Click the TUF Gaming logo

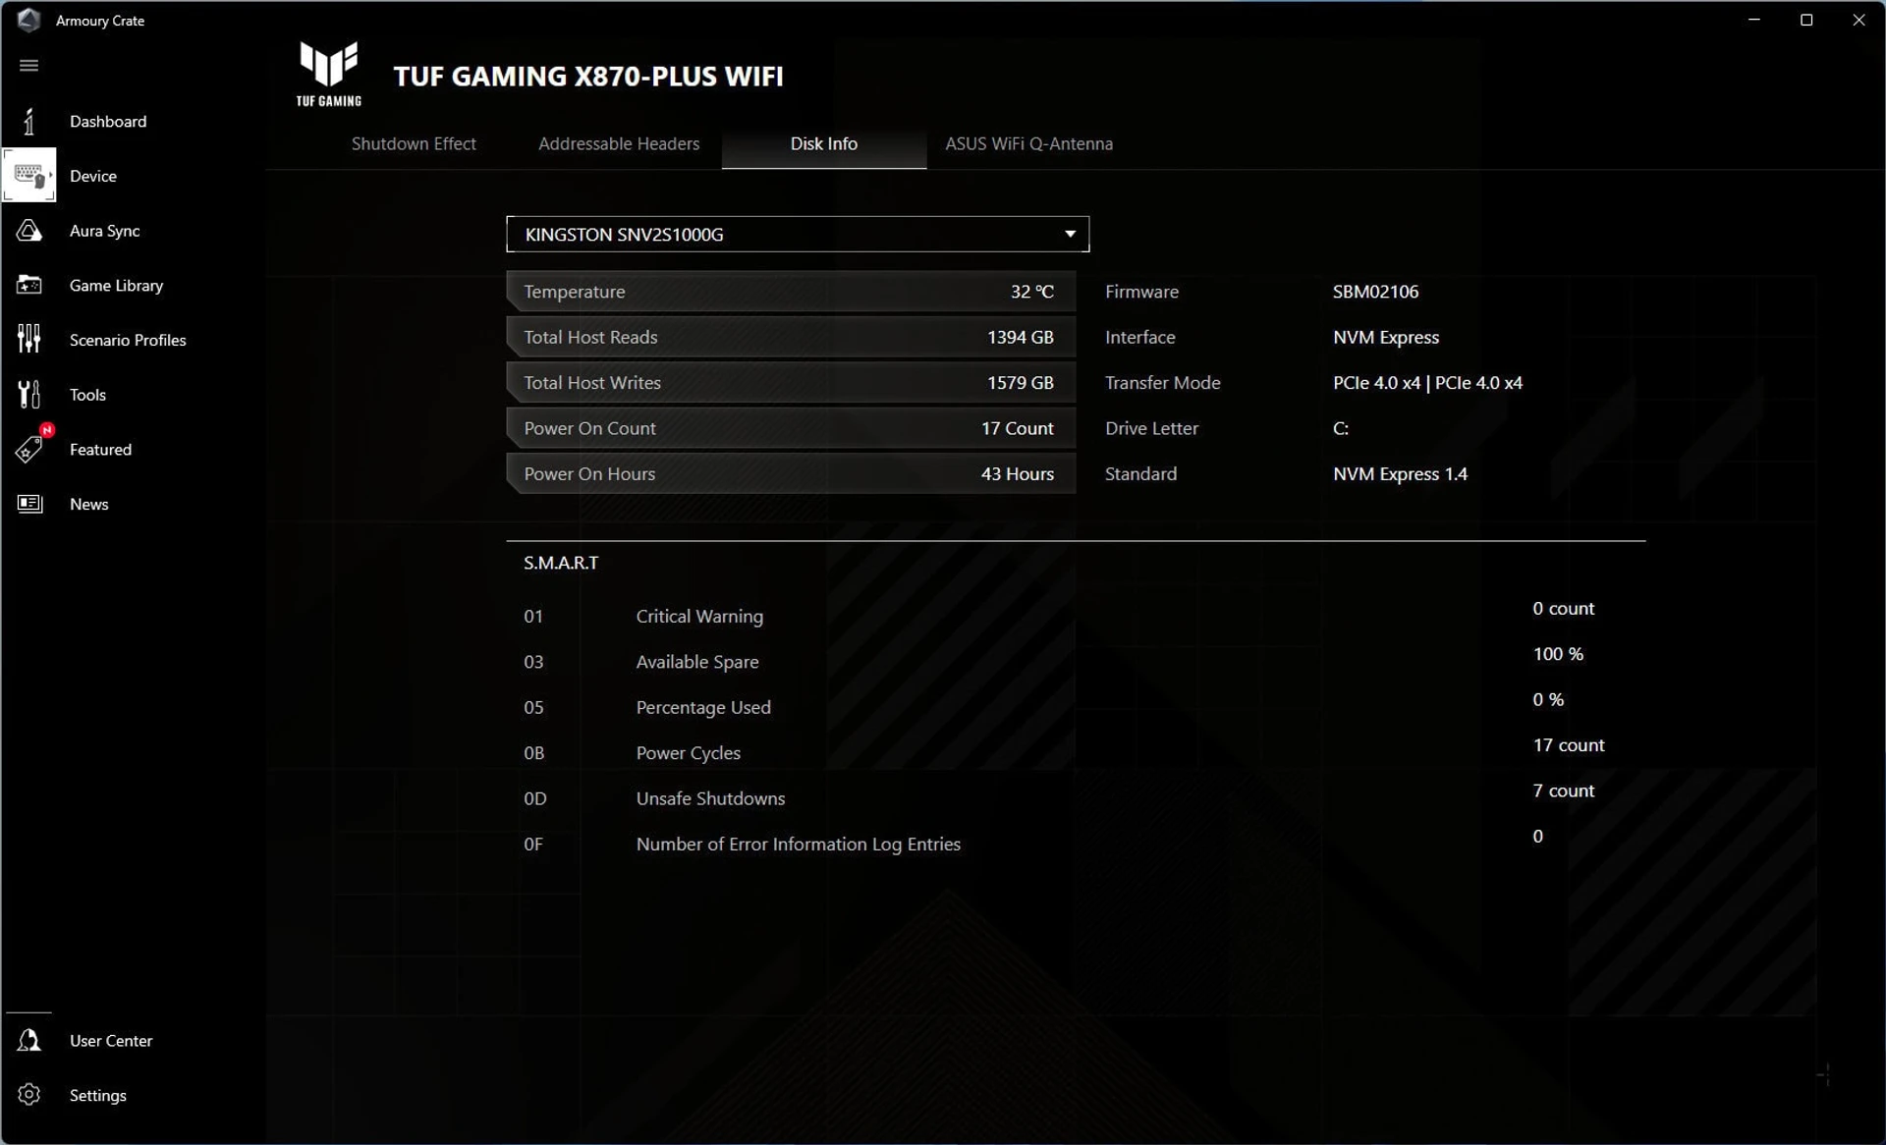(x=329, y=74)
